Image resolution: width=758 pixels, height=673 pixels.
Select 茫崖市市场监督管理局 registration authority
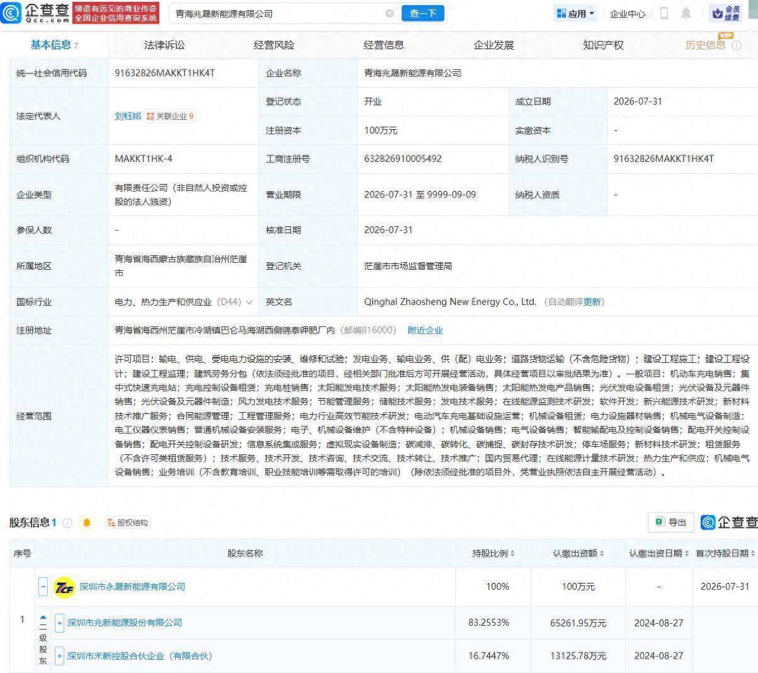pyautogui.click(x=408, y=266)
